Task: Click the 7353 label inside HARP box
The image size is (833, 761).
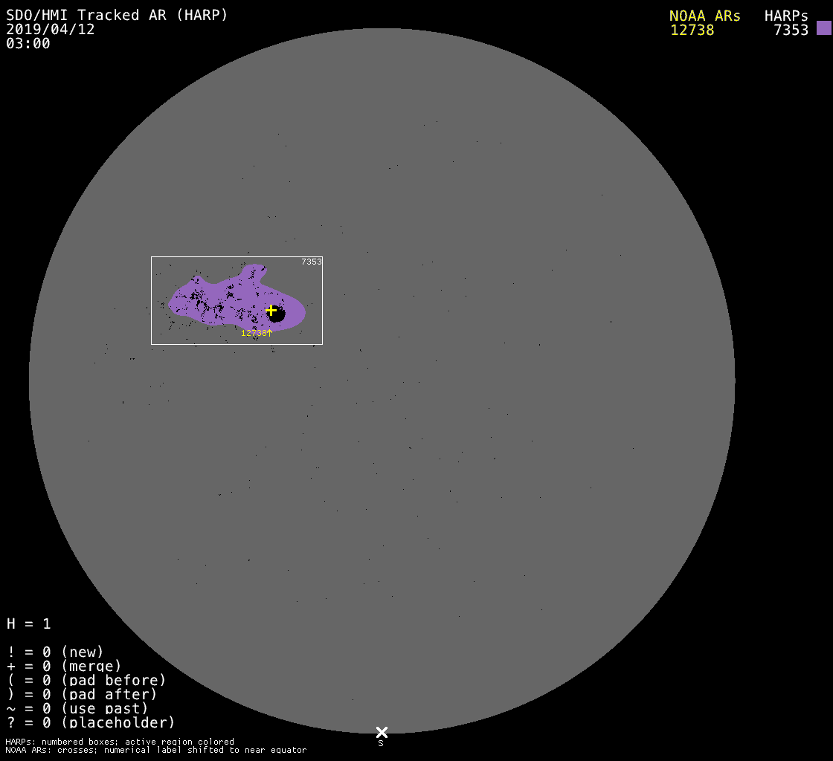Action: tap(312, 262)
